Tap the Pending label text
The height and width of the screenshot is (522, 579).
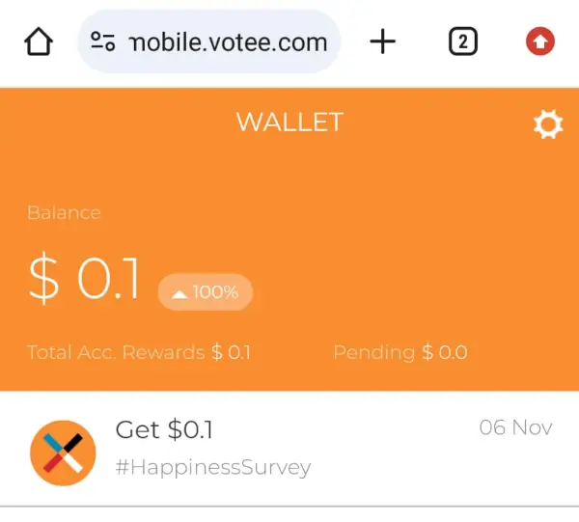(x=374, y=352)
